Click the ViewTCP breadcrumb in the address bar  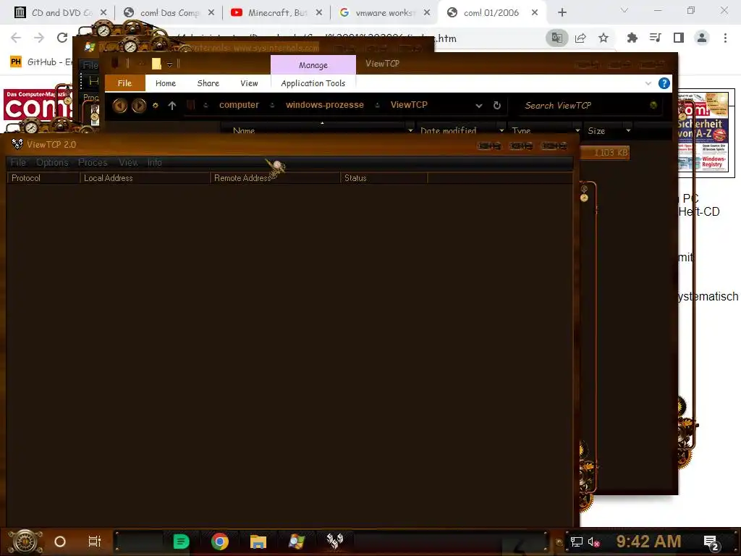tap(409, 105)
